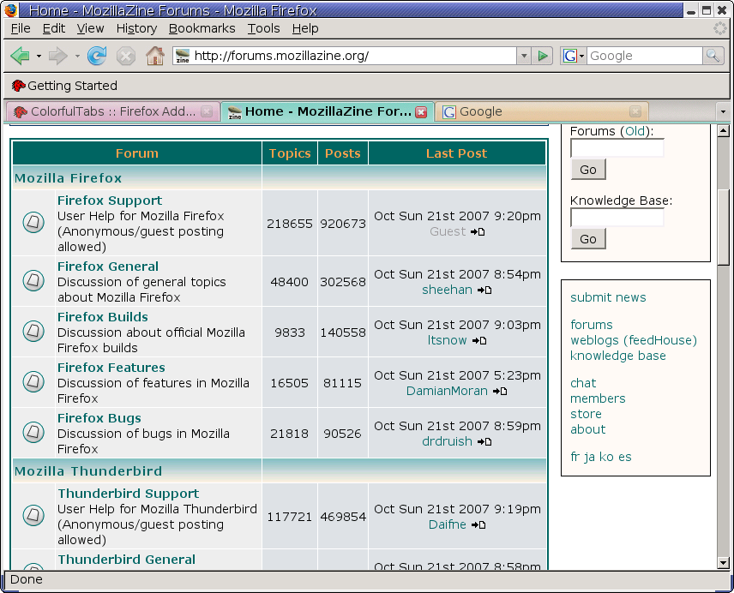This screenshot has height=593, width=734.
Task: Expand the address bar URL dropdown
Action: (x=524, y=56)
